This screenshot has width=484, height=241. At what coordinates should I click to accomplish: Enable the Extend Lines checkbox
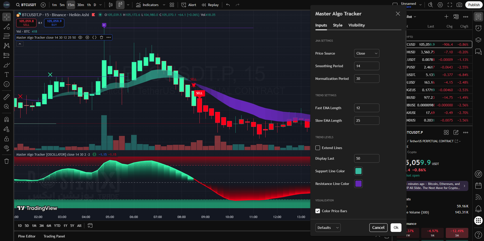318,148
